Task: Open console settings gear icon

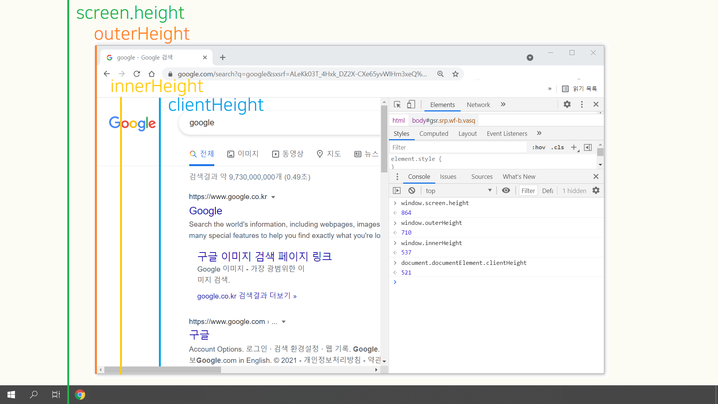Action: pyautogui.click(x=596, y=190)
